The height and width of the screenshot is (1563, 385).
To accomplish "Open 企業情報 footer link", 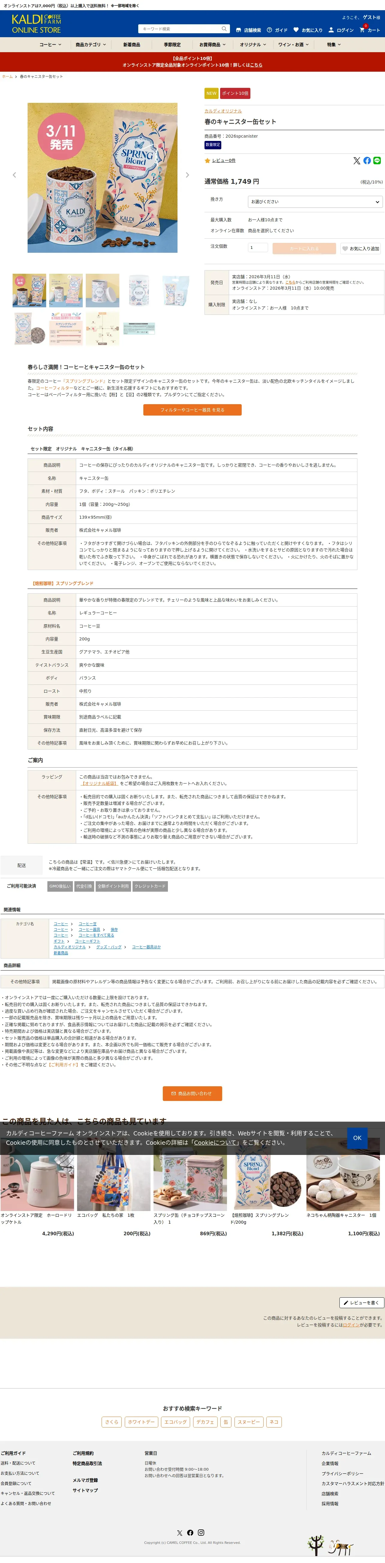I will click(x=330, y=1463).
